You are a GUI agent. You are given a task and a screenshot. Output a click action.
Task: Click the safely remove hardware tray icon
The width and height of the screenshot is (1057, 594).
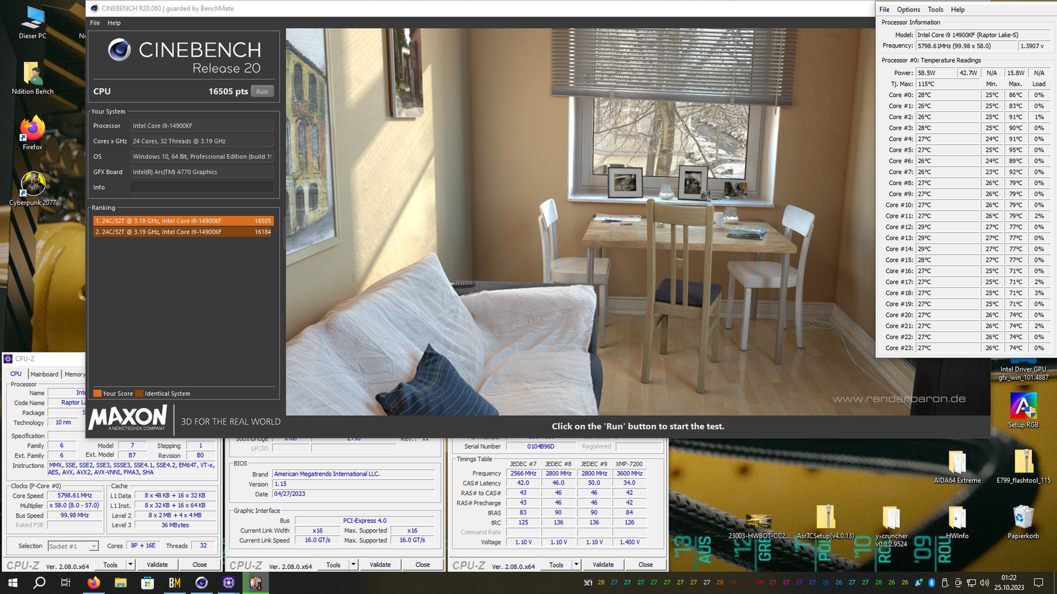click(x=945, y=582)
